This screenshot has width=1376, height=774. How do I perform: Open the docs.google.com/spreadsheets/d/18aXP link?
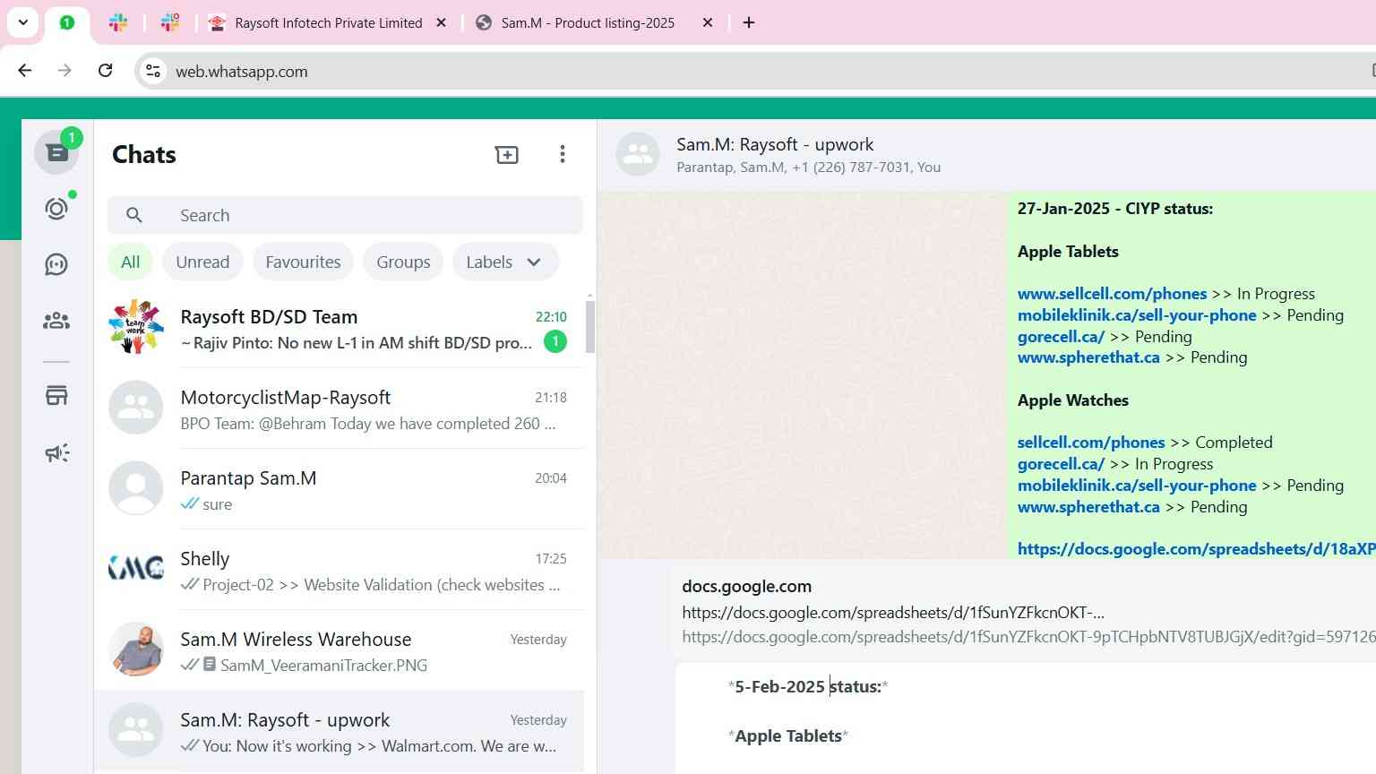1196,549
